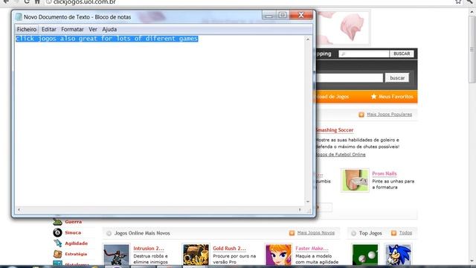Click the game search field beside buscar
476x268 pixels.
tap(349, 77)
